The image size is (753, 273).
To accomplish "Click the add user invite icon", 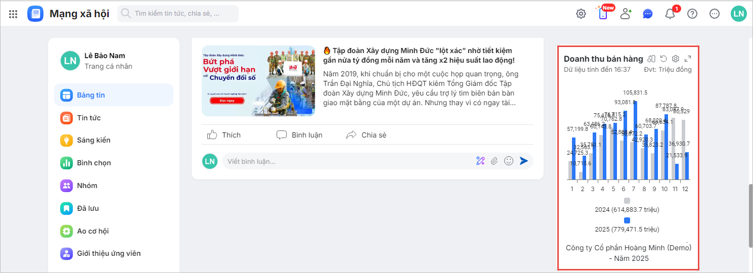I will [626, 14].
